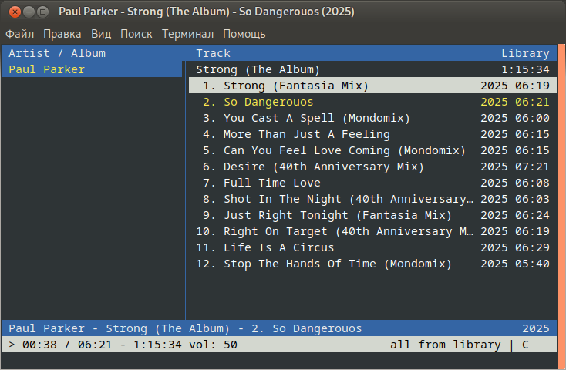
Task: Click the playback position status line
Action: [123, 345]
